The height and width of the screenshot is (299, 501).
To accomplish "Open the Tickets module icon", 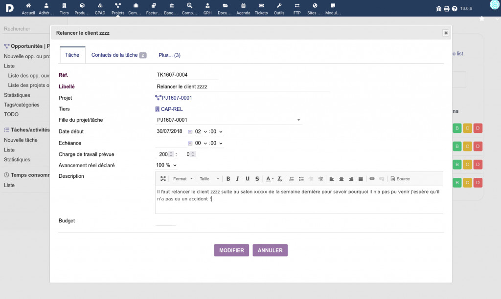I will 261,9.
